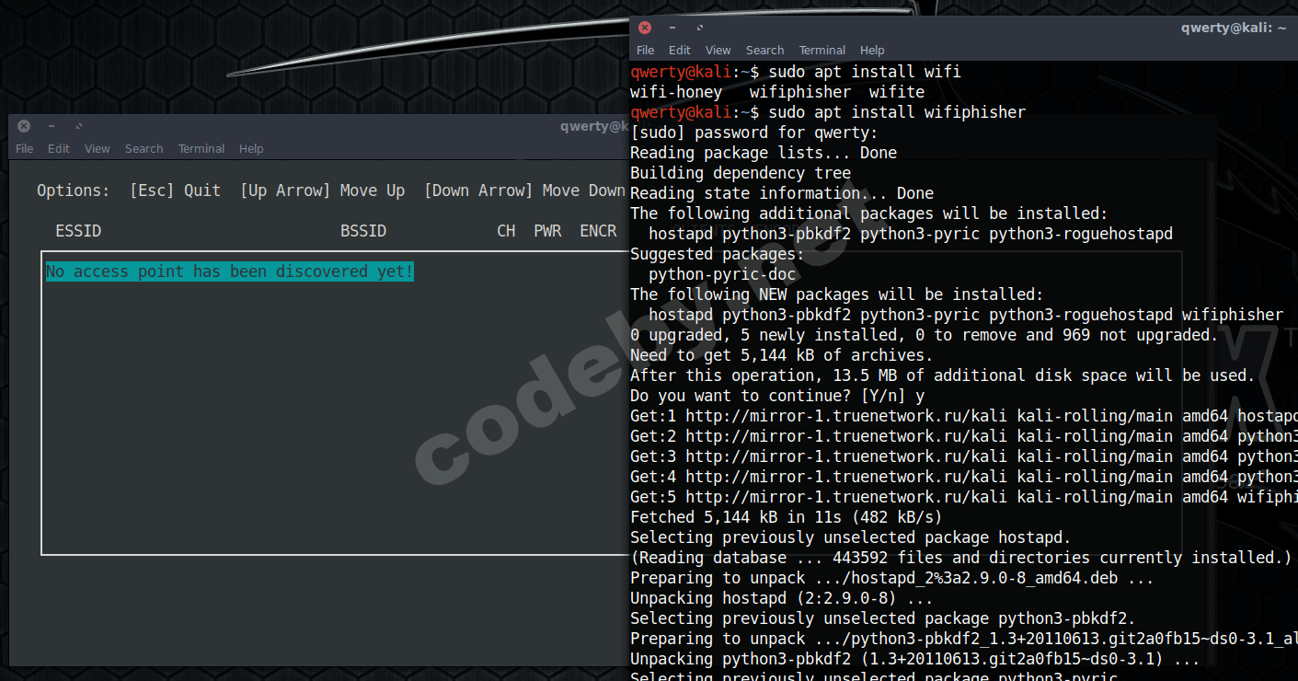The width and height of the screenshot is (1298, 681).
Task: Click the "Suggested packages:" line
Action: [718, 254]
